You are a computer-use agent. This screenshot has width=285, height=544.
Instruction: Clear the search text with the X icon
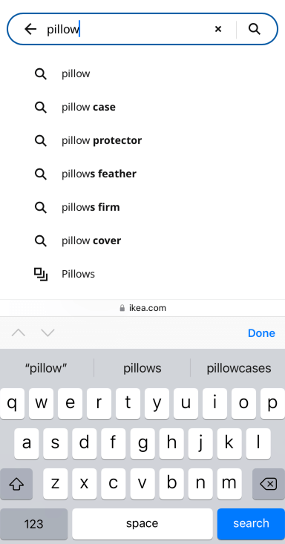[x=218, y=29]
